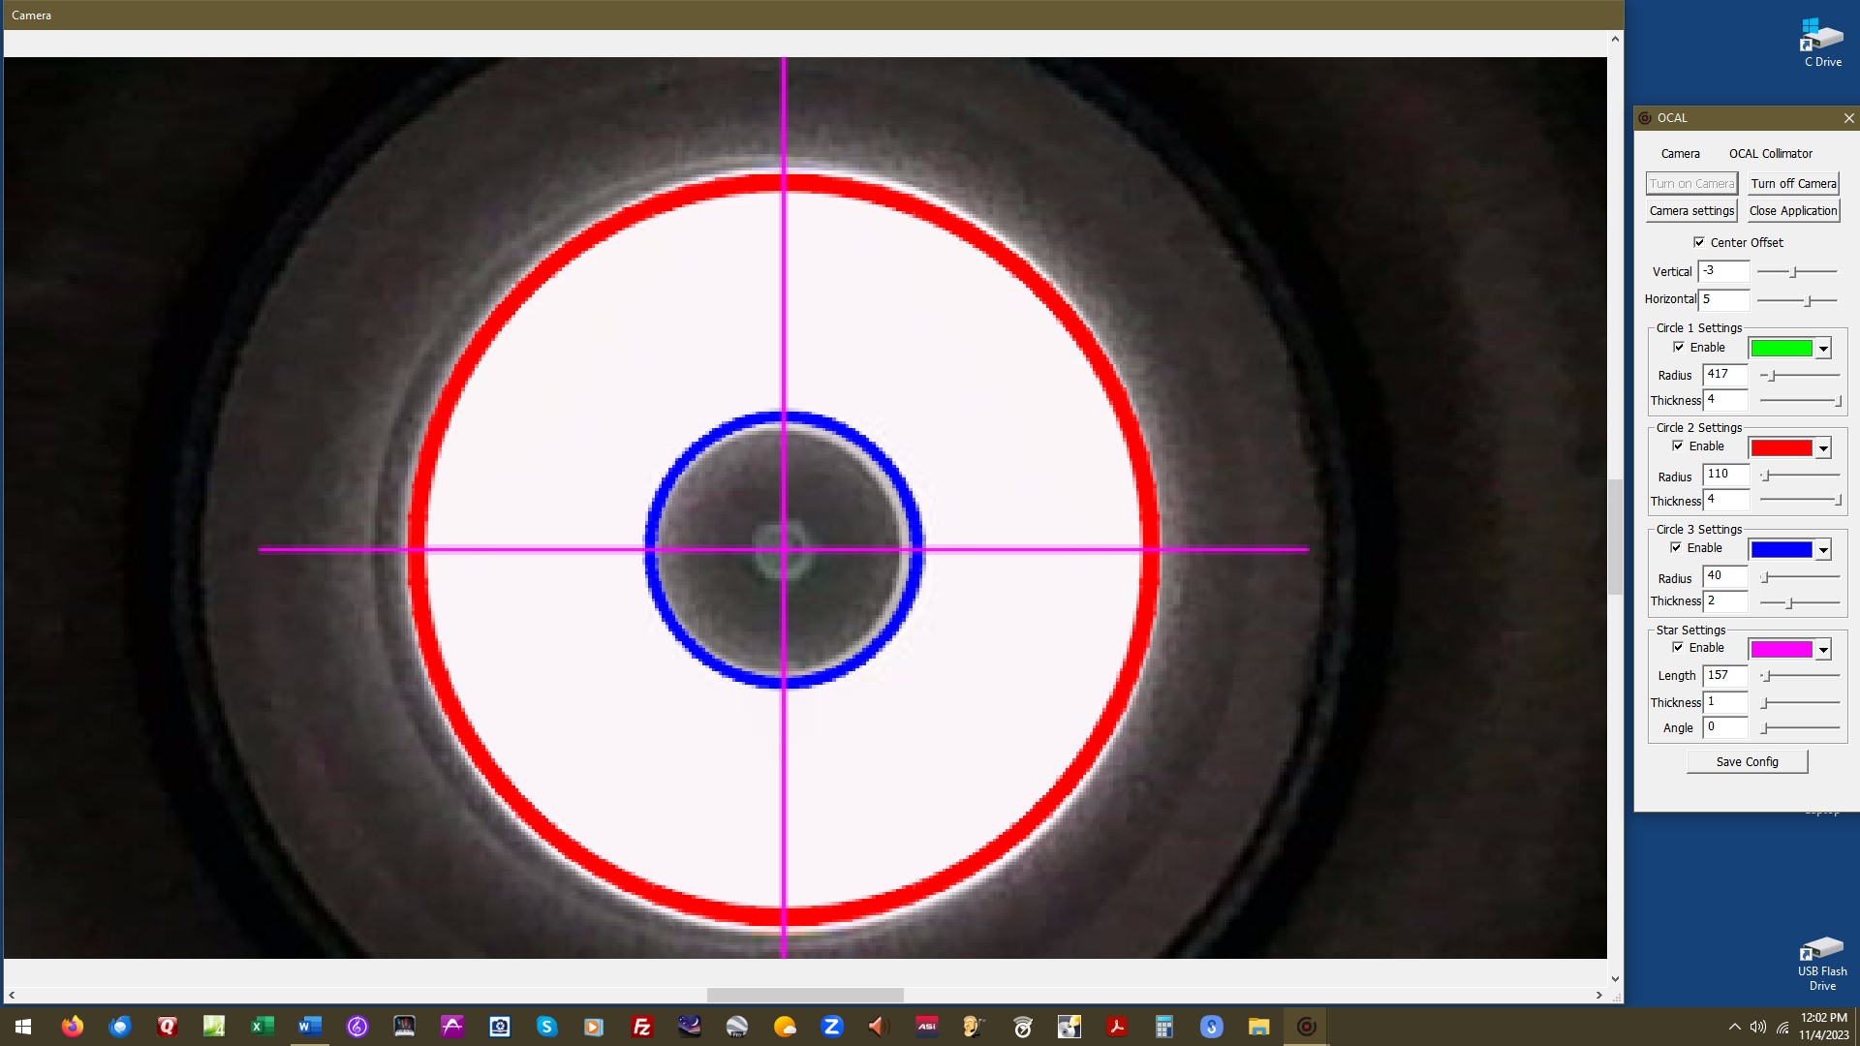Open Camera settings
This screenshot has width=1860, height=1046.
coord(1691,210)
